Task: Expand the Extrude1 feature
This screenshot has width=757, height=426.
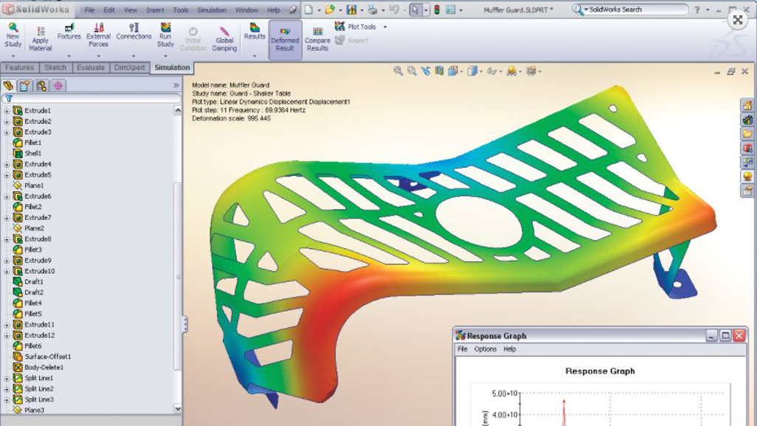Action: coord(7,111)
